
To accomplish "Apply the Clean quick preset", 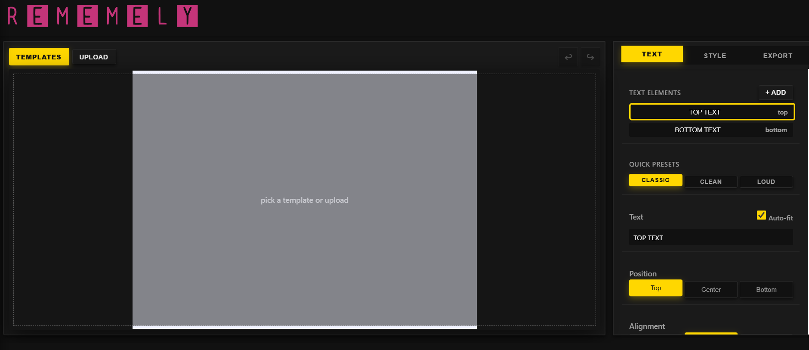I will (x=711, y=182).
